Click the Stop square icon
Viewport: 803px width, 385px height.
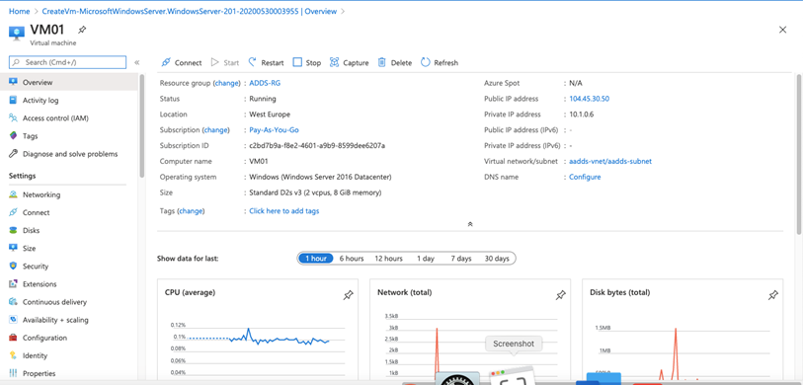pos(297,62)
